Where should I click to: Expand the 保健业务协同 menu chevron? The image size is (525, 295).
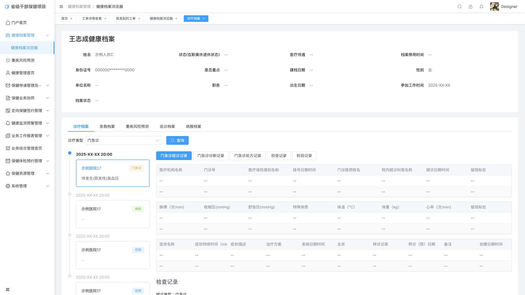pyautogui.click(x=48, y=98)
